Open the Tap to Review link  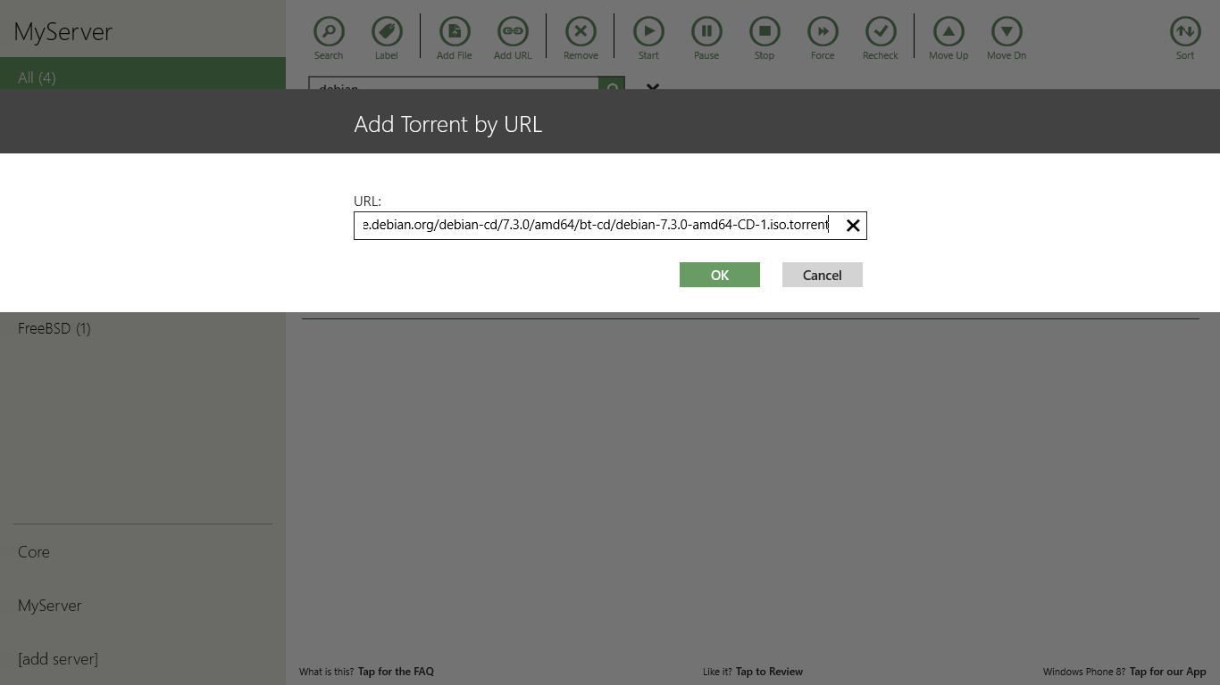pyautogui.click(x=769, y=672)
